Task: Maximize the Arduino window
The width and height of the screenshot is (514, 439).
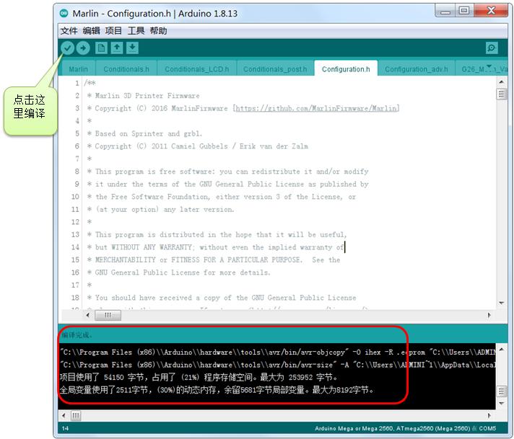Action: click(x=463, y=11)
